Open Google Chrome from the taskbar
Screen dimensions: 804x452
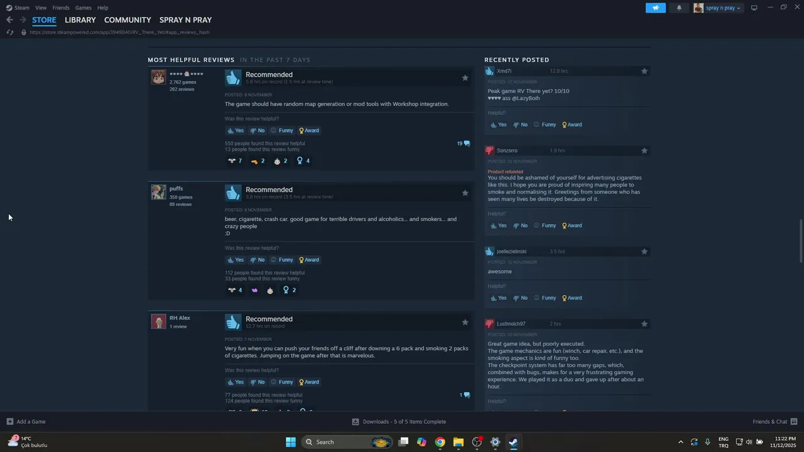(440, 442)
